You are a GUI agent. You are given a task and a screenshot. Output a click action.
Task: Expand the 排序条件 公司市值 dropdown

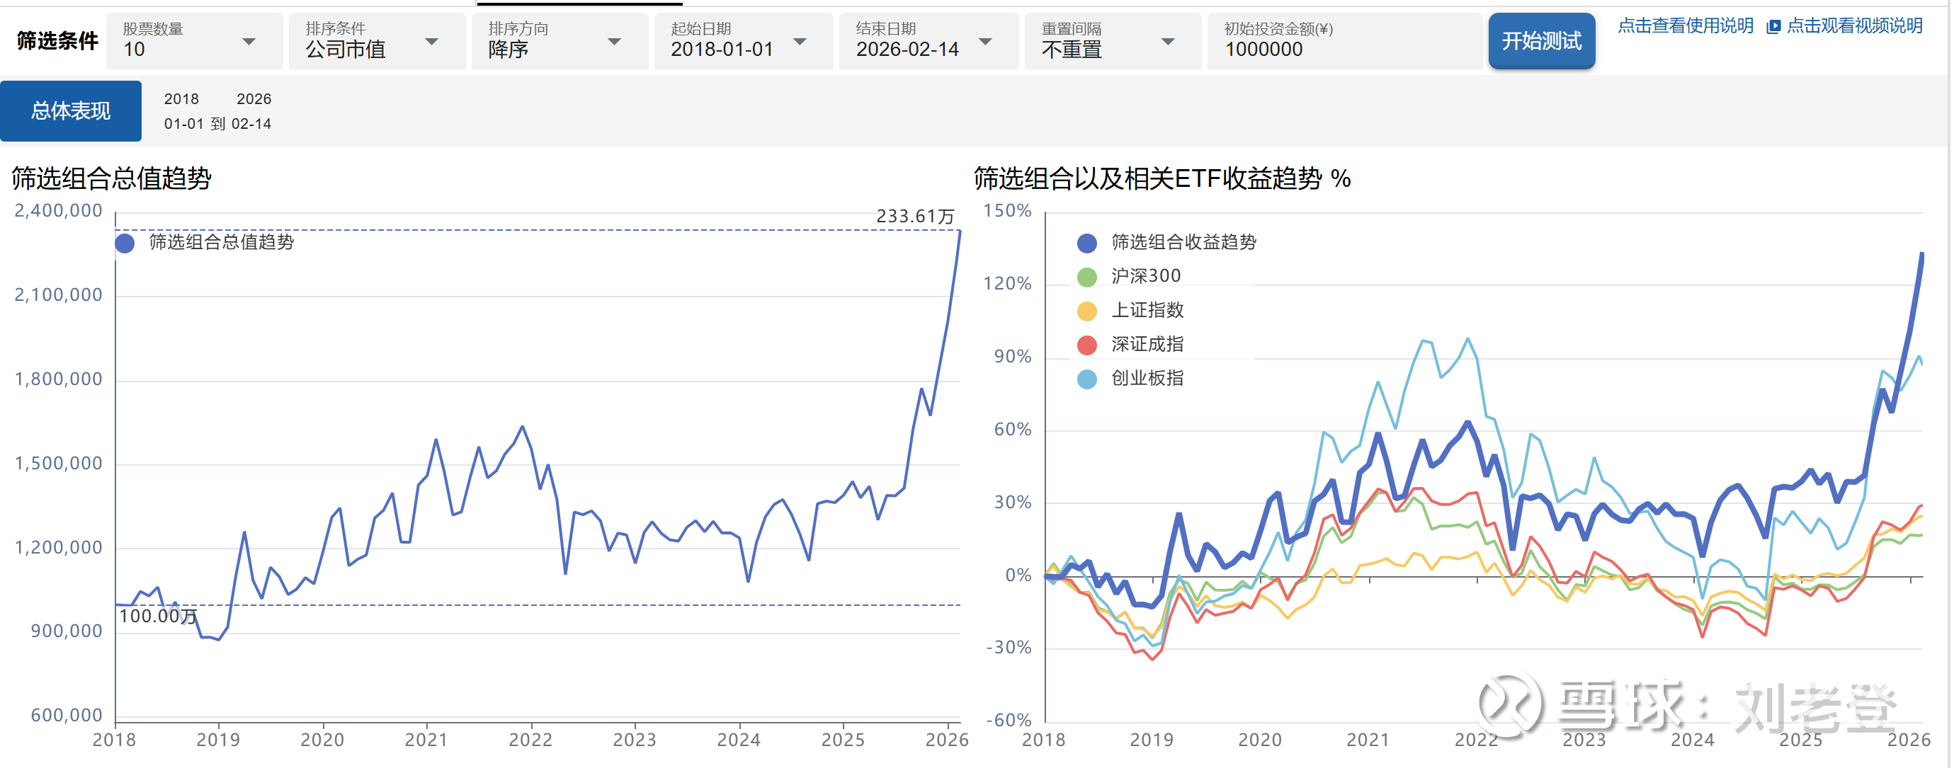(377, 42)
